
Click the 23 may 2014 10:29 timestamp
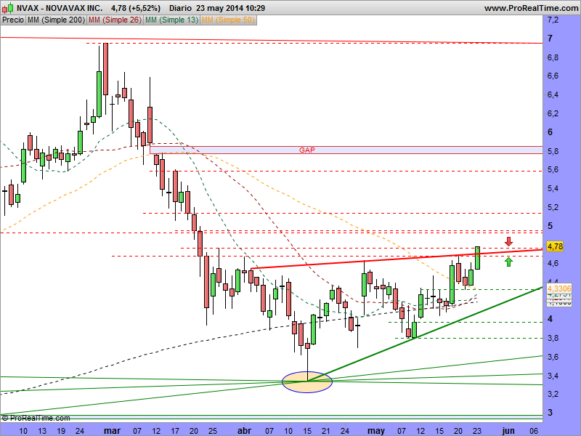[x=230, y=8]
